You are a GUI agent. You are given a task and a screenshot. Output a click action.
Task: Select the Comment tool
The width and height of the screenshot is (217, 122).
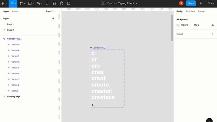(68, 3)
